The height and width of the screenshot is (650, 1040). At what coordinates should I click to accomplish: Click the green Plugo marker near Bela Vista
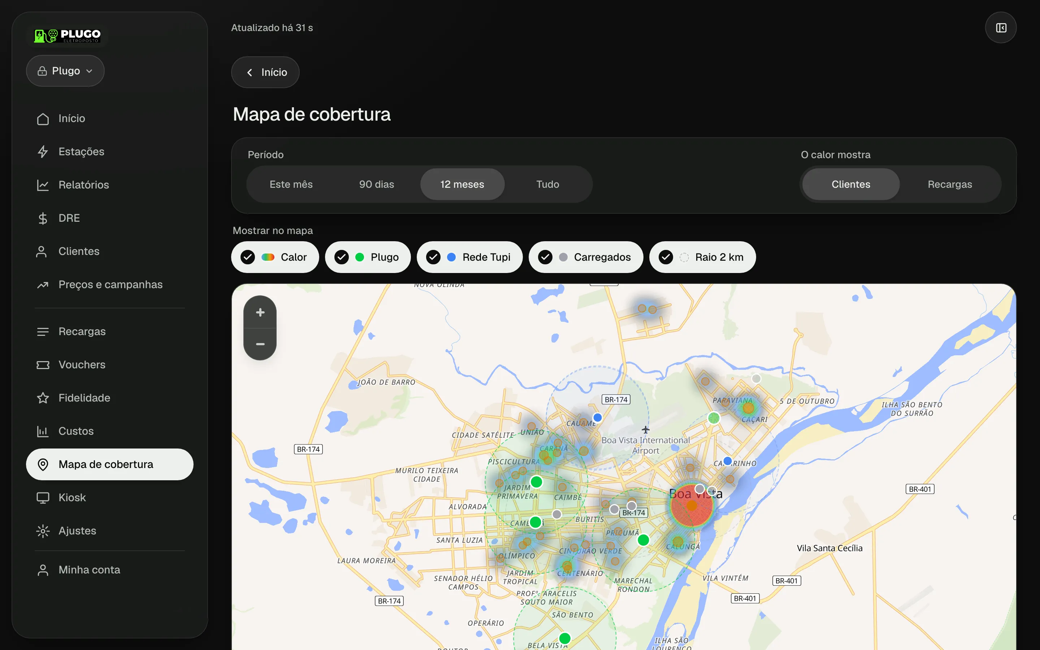[x=565, y=638]
